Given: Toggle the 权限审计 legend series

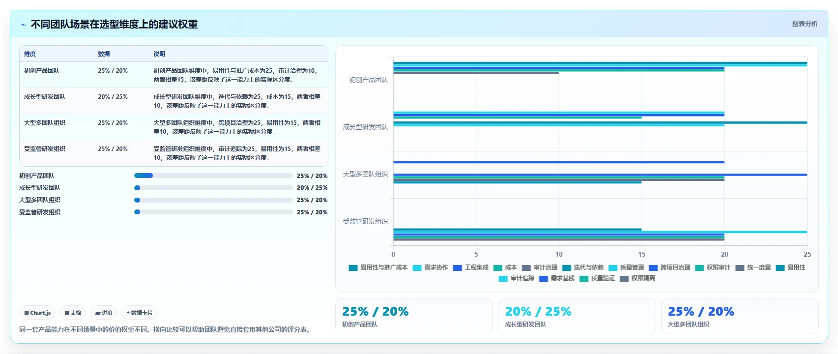Looking at the screenshot, I should coord(712,267).
